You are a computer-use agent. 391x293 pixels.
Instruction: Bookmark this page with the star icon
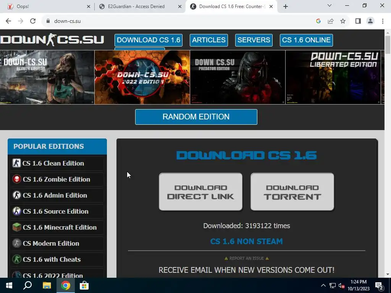343,21
